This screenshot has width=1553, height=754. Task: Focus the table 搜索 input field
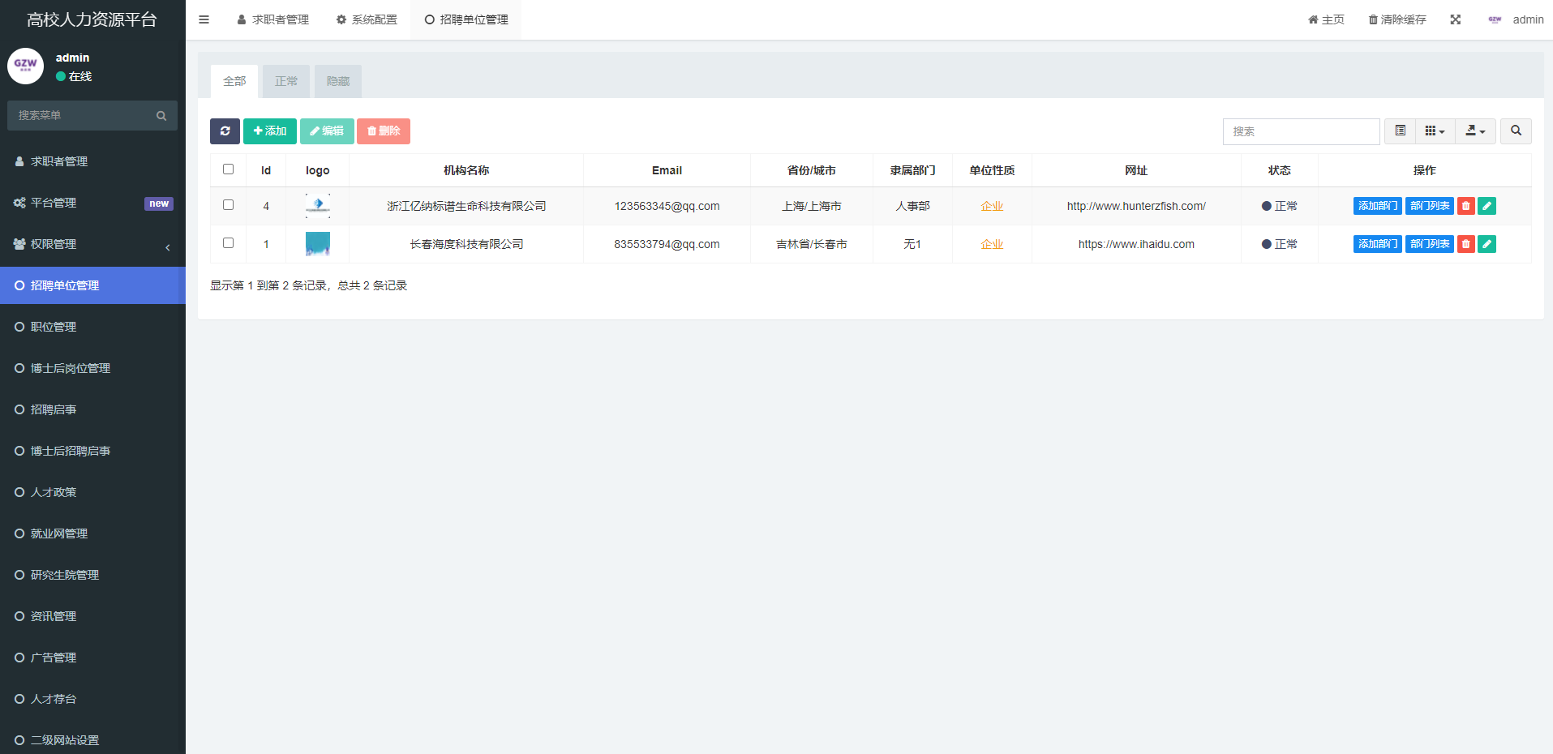coord(1300,131)
